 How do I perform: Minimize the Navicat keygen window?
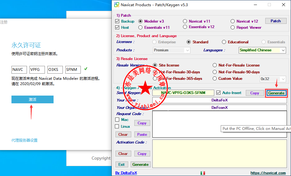pos(255,5)
